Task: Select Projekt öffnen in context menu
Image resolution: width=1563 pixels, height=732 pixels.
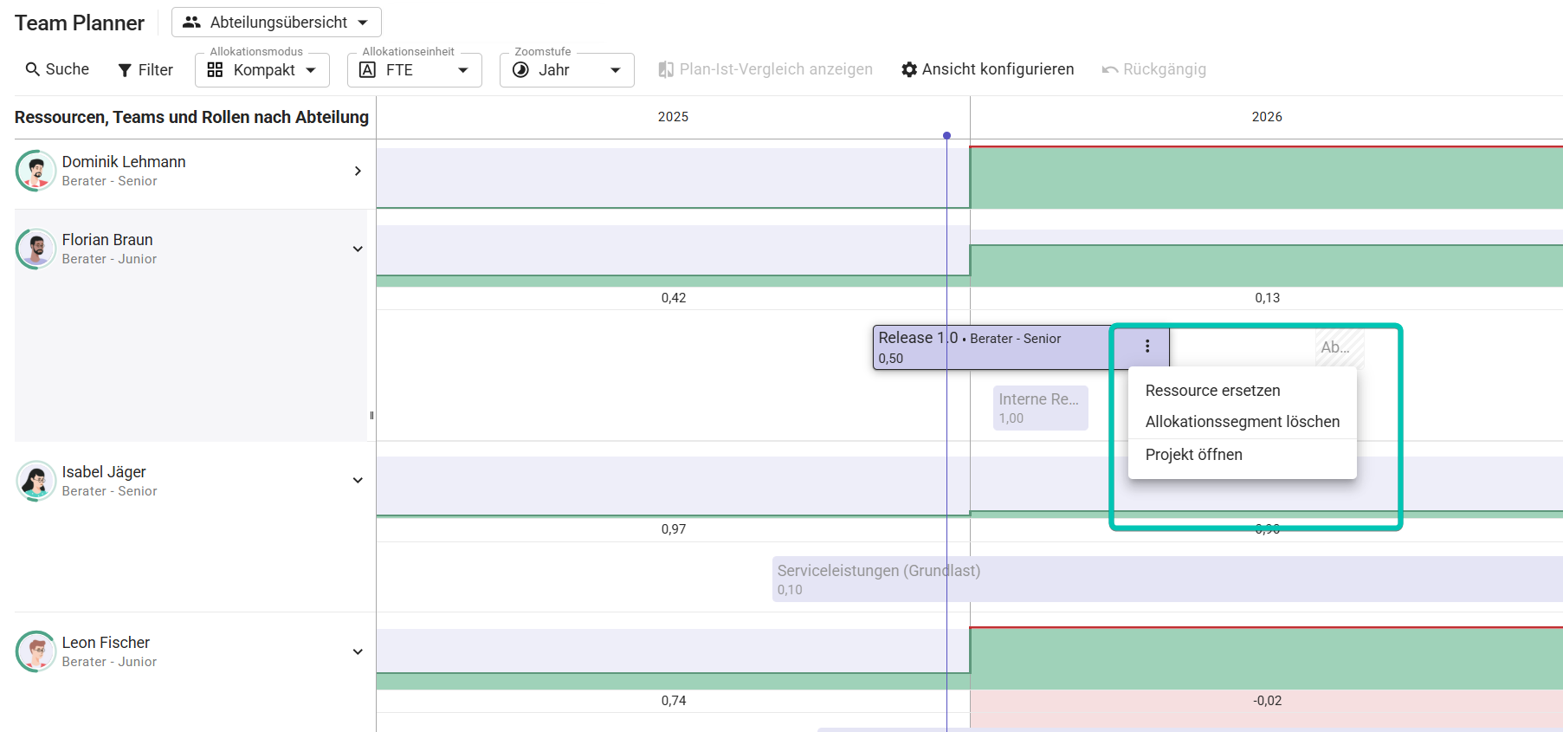Action: coord(1193,455)
